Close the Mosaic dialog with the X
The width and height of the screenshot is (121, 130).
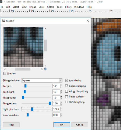tap(88, 21)
